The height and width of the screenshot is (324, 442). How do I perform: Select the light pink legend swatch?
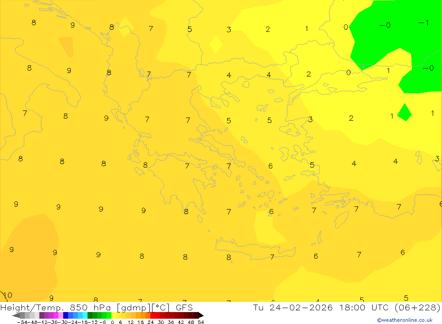pos(61,316)
